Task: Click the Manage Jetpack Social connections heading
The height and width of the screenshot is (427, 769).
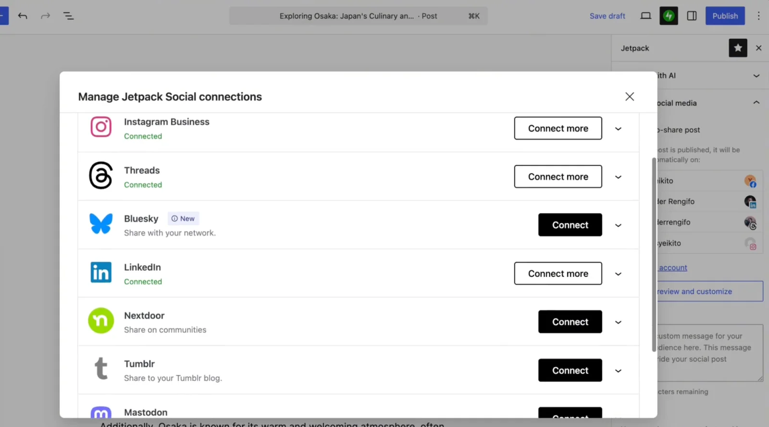Action: point(170,97)
